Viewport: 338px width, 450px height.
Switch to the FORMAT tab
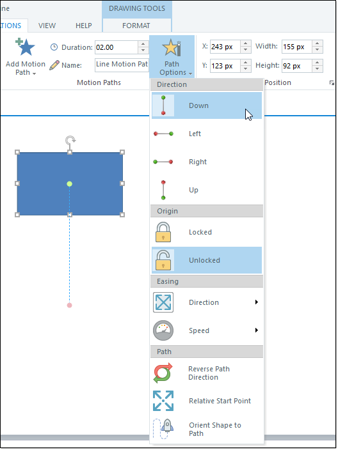(136, 26)
